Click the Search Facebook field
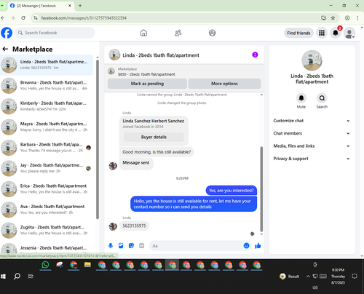Viewport: 364px width, 294px height. (x=55, y=33)
